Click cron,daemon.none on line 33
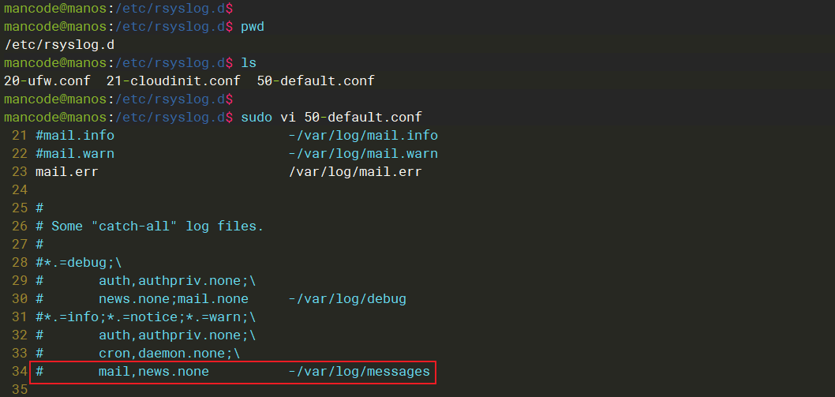835x397 pixels. (165, 353)
